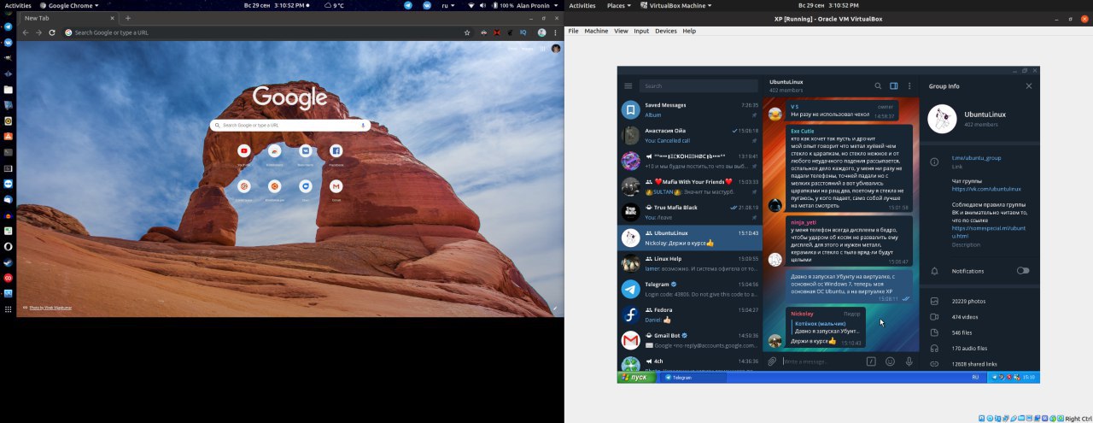The width and height of the screenshot is (1093, 423).
Task: Record a voice message with microphone
Action: [x=909, y=361]
